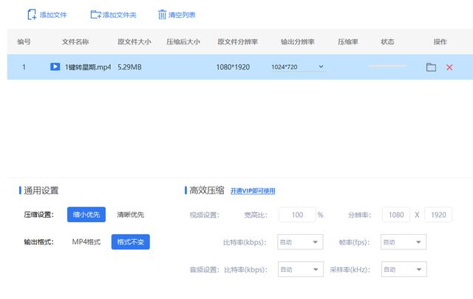Image resolution: width=473 pixels, height=299 pixels.
Task: Open output folder icon in row 1
Action: [431, 67]
